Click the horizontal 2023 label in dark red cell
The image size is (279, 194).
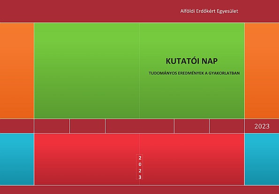click(x=262, y=126)
